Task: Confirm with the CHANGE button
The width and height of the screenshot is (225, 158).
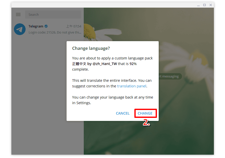Action: [145, 113]
